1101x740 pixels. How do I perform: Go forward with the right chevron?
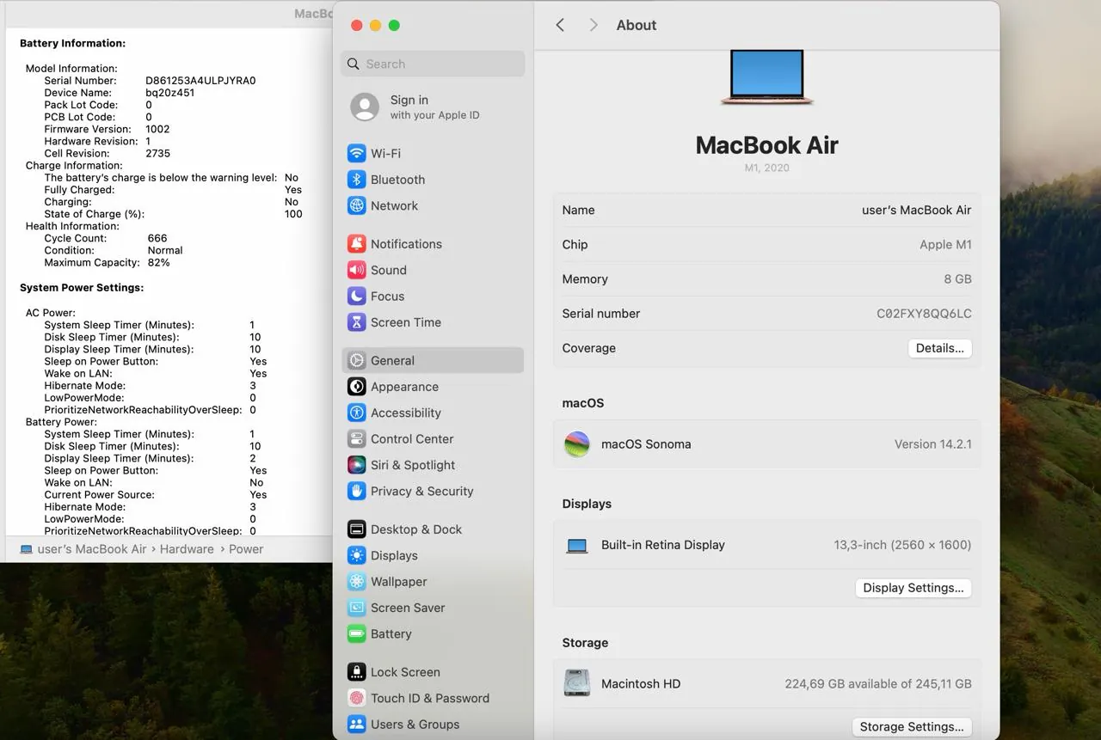click(x=594, y=25)
